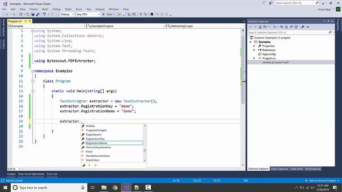Open the Tools menu
The width and height of the screenshot is (342, 192).
pos(79,9)
